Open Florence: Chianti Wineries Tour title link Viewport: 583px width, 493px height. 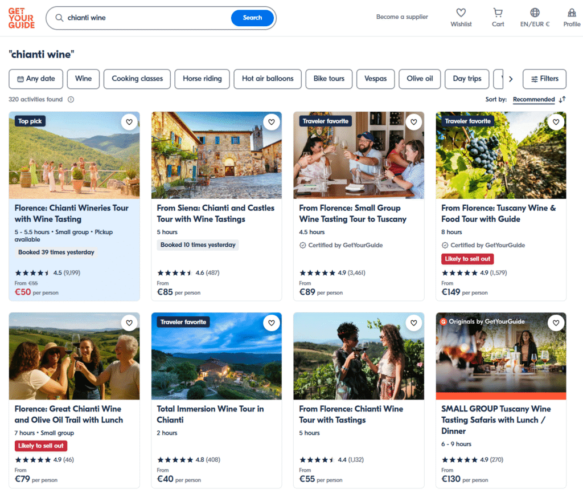71,214
